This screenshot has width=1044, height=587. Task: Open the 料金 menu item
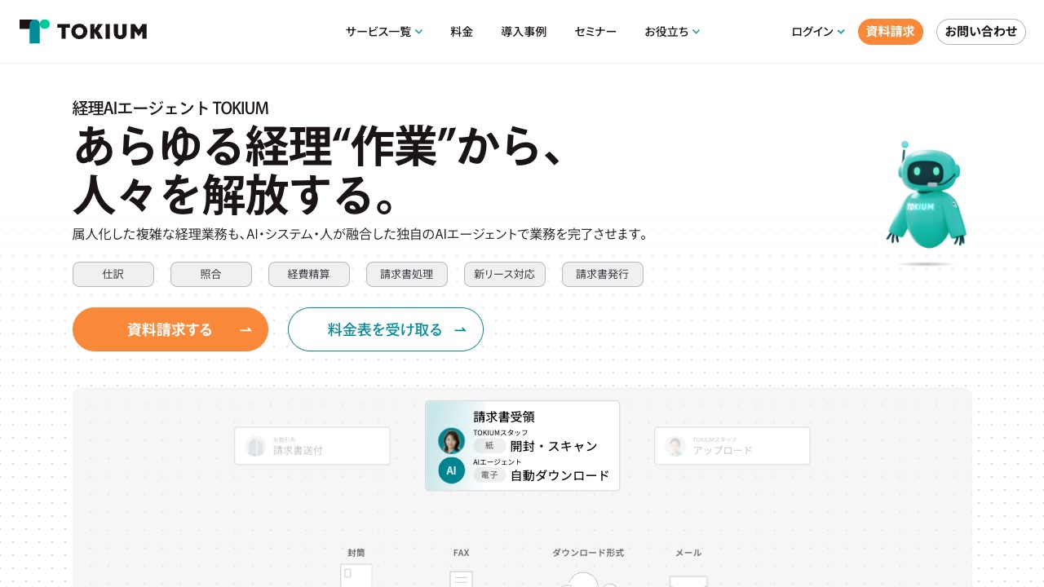coord(462,32)
